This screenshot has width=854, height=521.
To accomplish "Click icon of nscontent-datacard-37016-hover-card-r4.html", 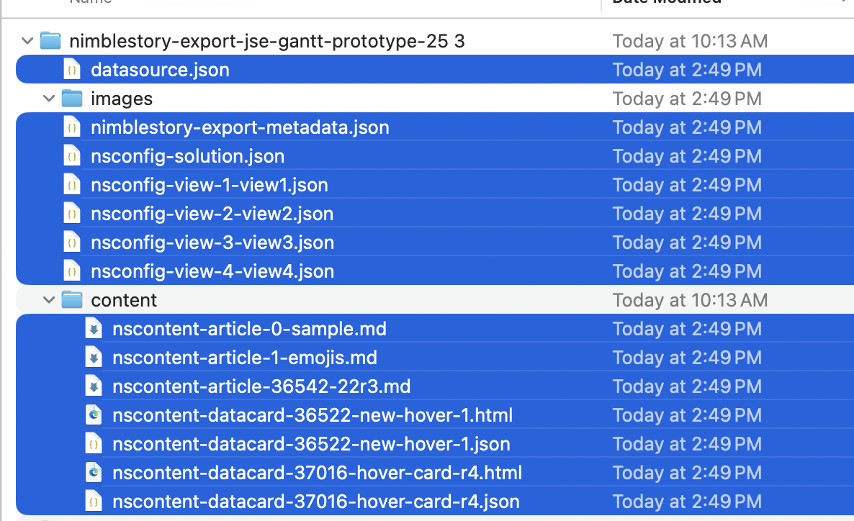I will (x=94, y=473).
